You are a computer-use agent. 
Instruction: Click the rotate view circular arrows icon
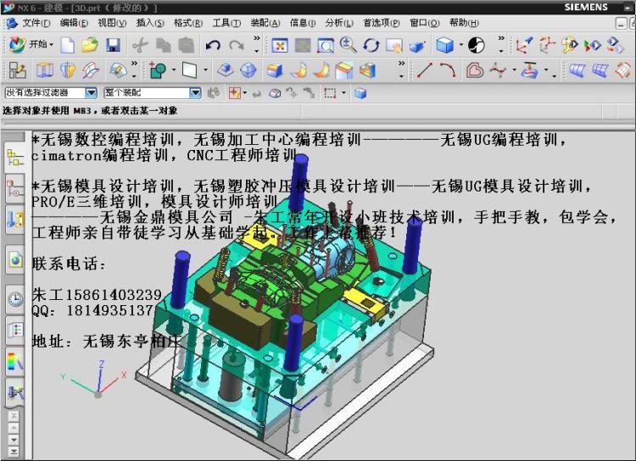(x=371, y=46)
